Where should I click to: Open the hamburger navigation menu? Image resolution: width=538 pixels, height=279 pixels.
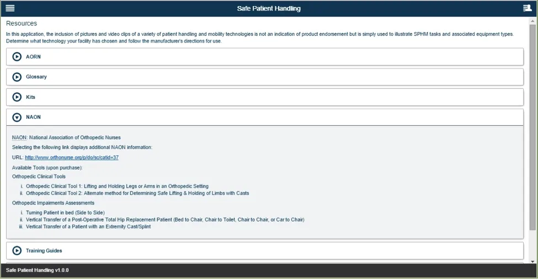click(x=10, y=8)
